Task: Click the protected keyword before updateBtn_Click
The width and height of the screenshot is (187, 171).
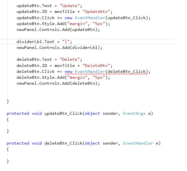Action: [x=18, y=113]
